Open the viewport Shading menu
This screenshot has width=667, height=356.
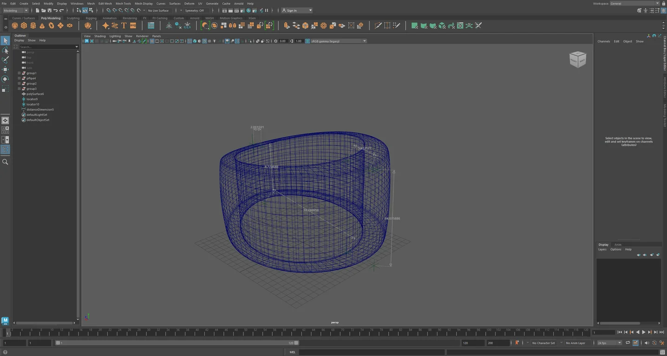100,36
